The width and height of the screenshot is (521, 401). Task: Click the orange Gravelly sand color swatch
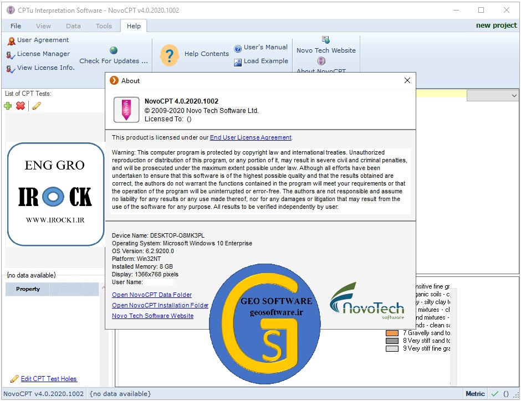(x=392, y=333)
